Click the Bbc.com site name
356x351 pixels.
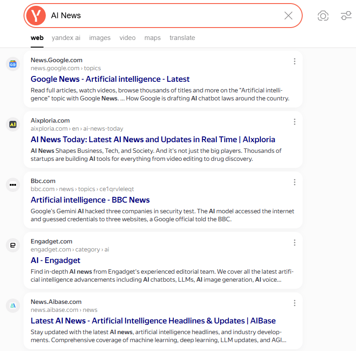tap(43, 181)
